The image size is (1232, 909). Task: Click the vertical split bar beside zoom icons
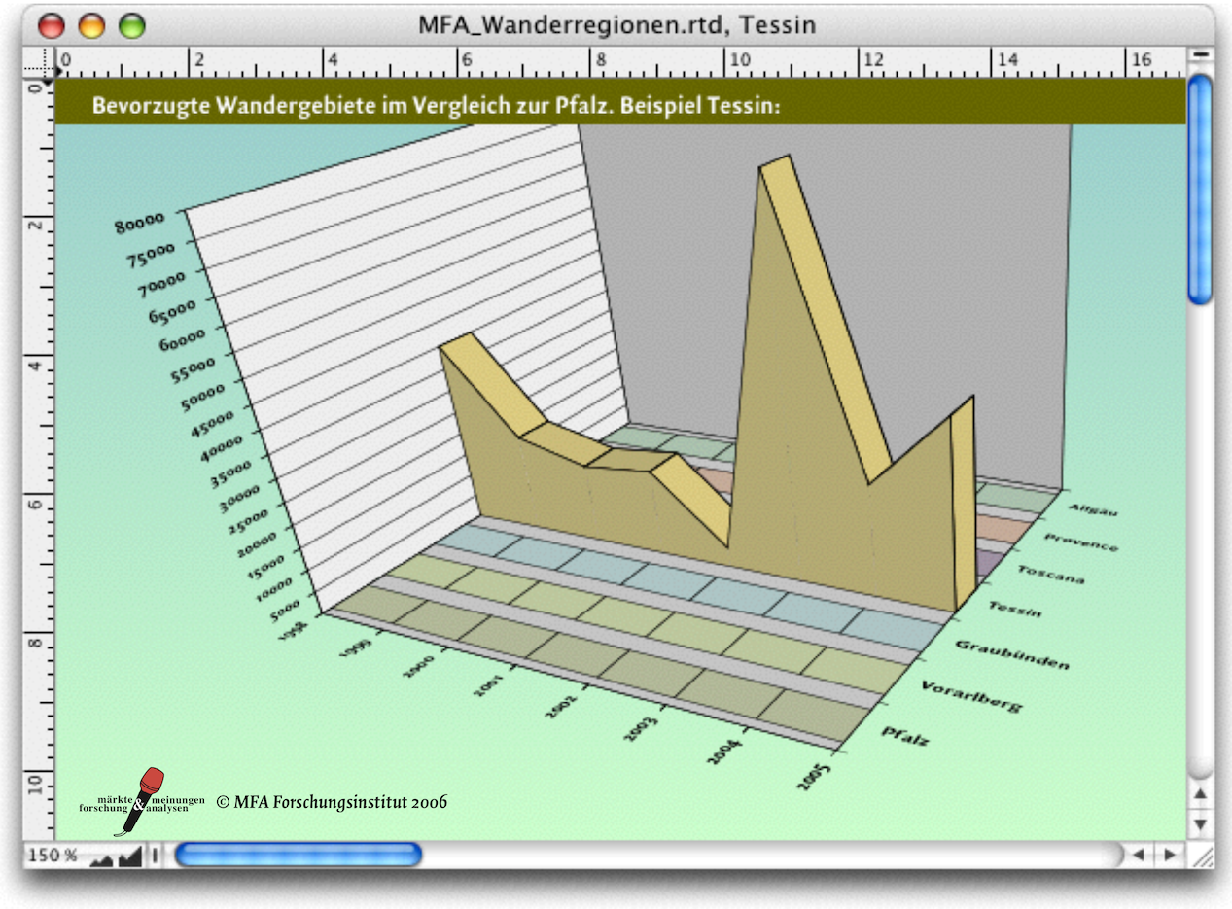pyautogui.click(x=154, y=856)
